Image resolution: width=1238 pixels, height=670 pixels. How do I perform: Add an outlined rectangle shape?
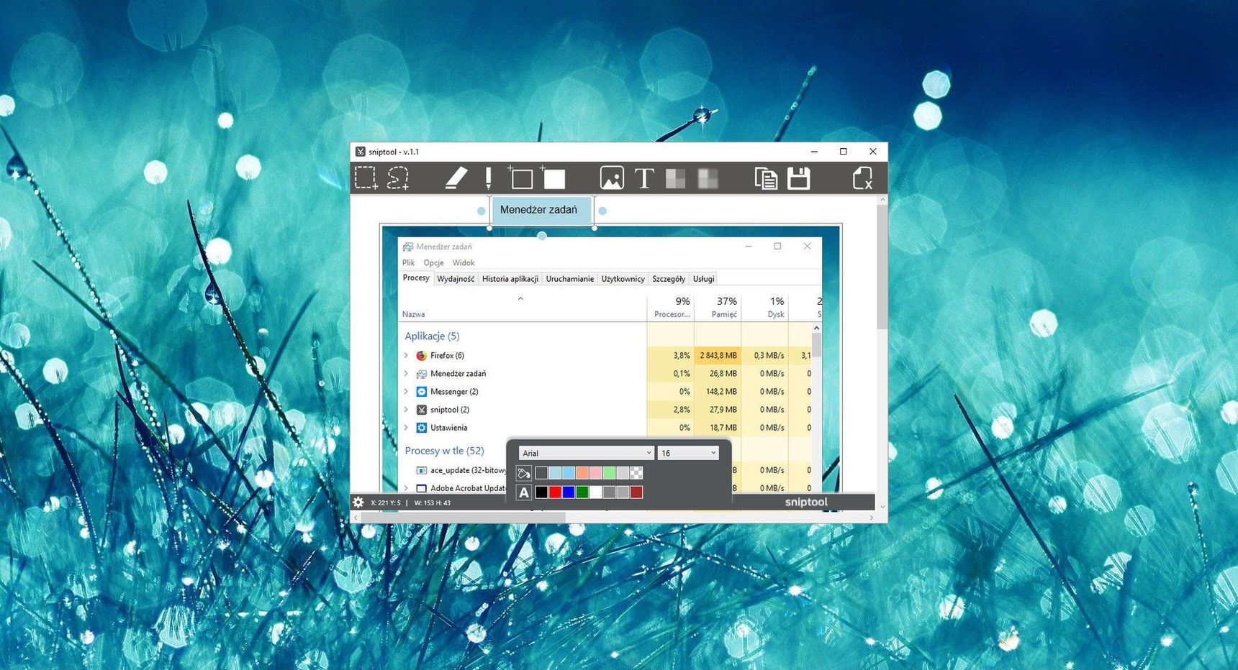pos(520,178)
